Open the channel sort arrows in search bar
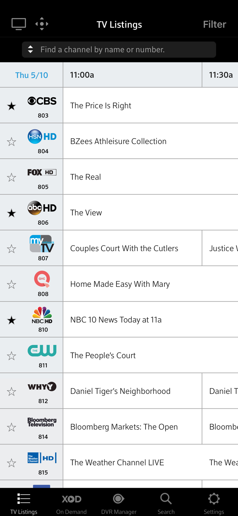The width and height of the screenshot is (238, 516). point(31,49)
